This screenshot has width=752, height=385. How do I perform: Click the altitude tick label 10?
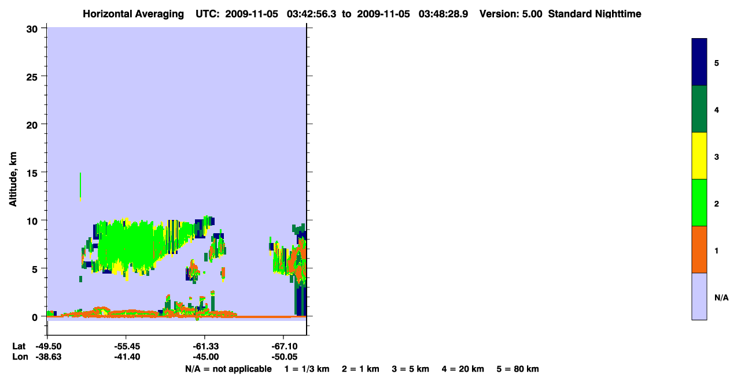(34, 220)
